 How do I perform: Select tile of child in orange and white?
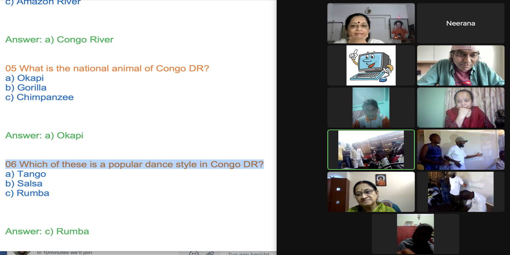(x=371, y=108)
